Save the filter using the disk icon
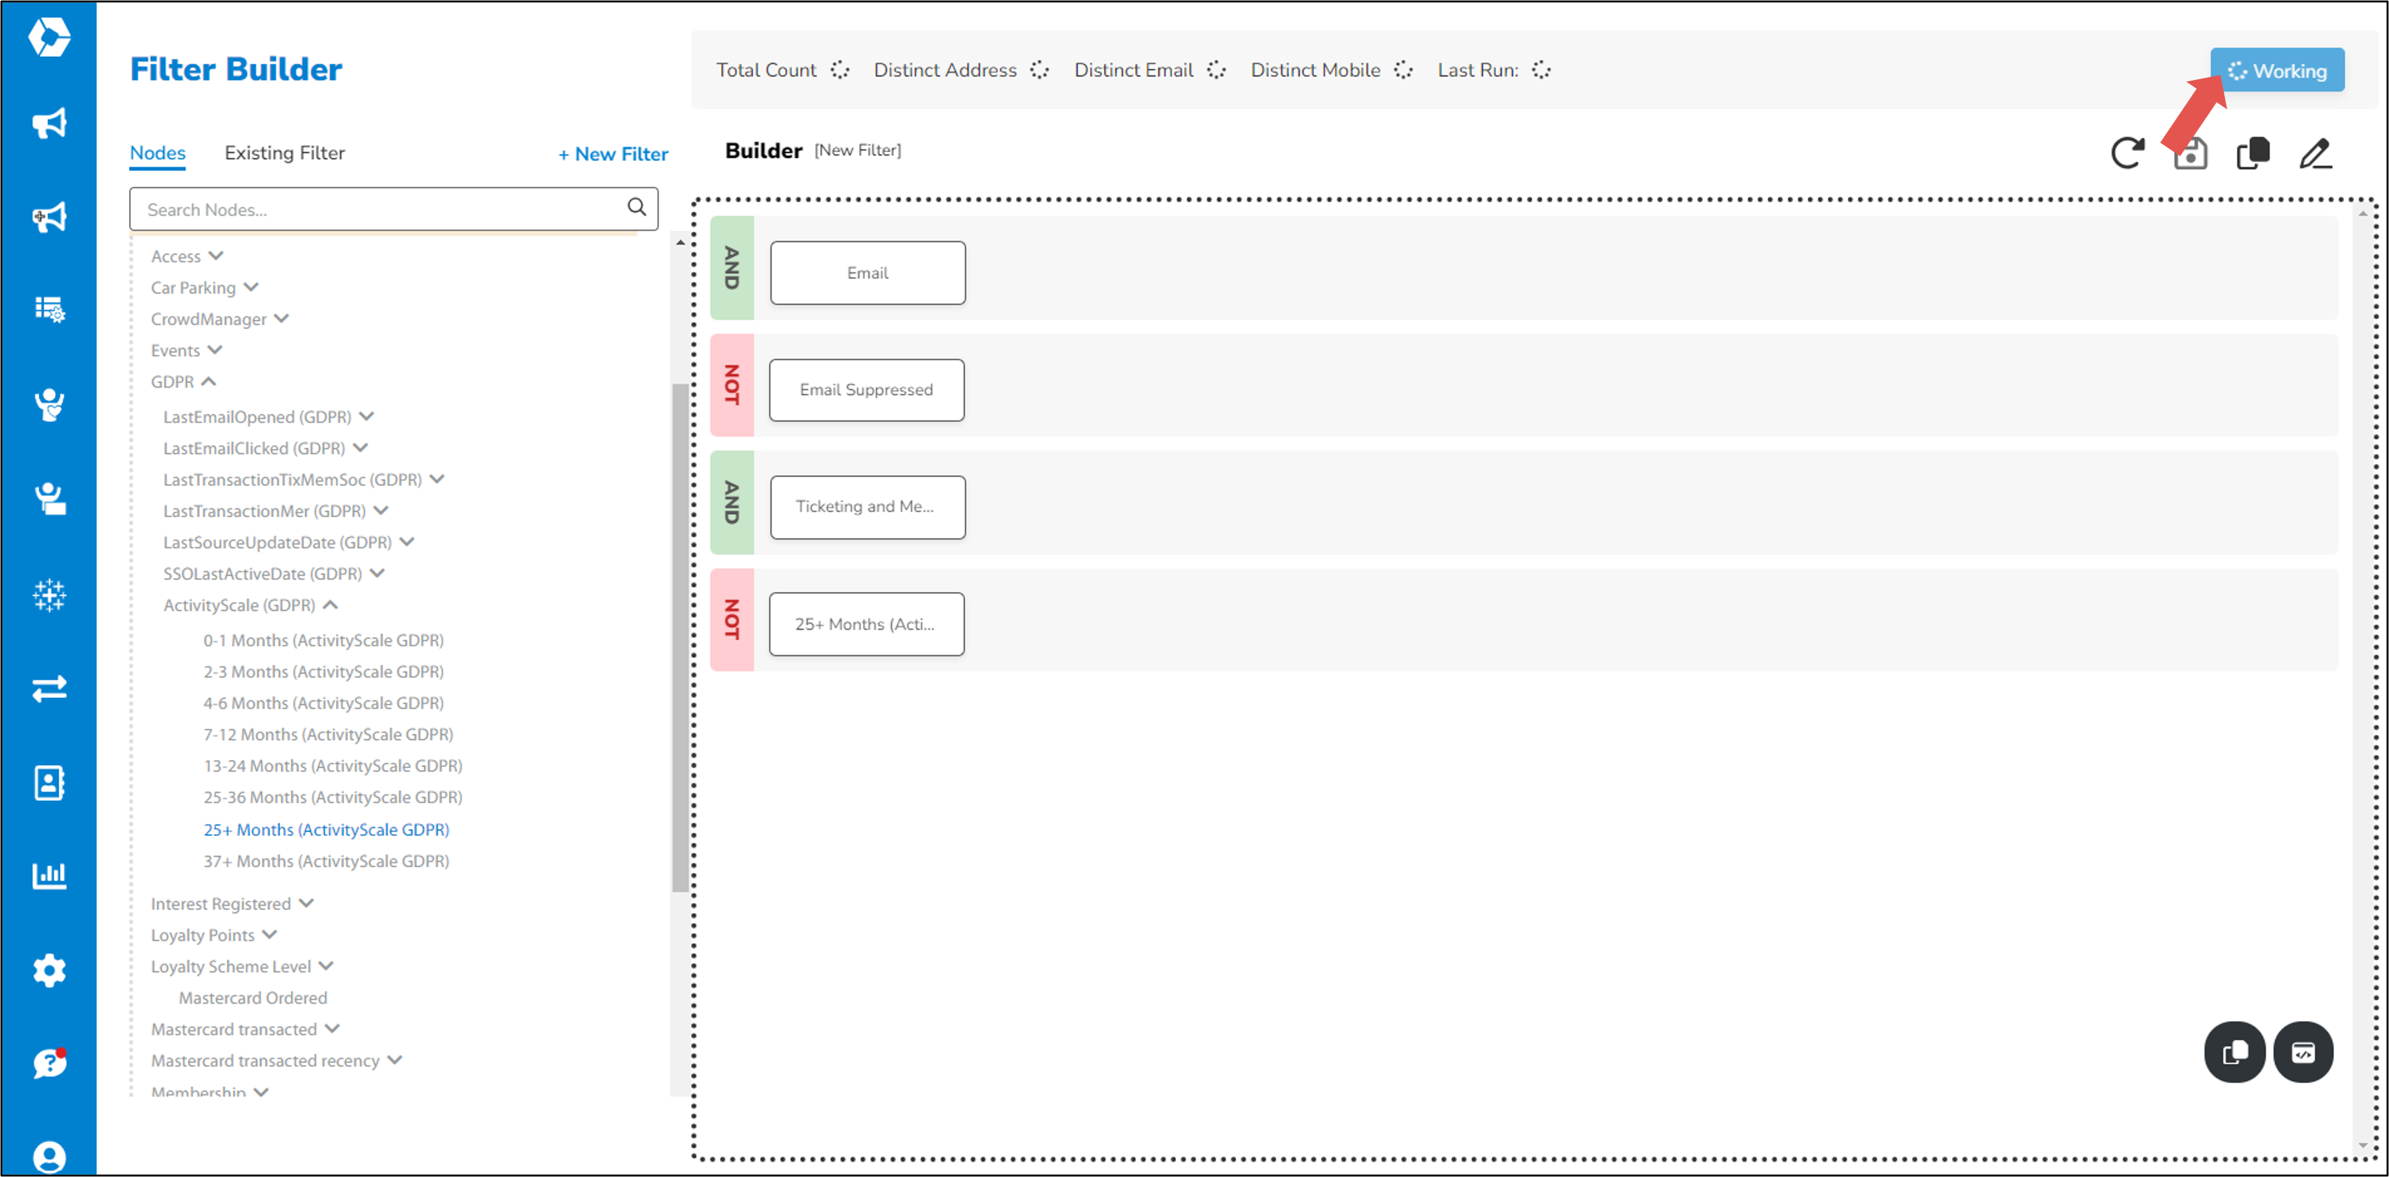Image resolution: width=2389 pixels, height=1177 pixels. [2190, 153]
